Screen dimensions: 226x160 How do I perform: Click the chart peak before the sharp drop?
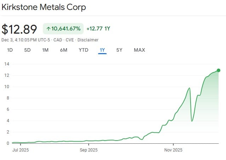190,88
